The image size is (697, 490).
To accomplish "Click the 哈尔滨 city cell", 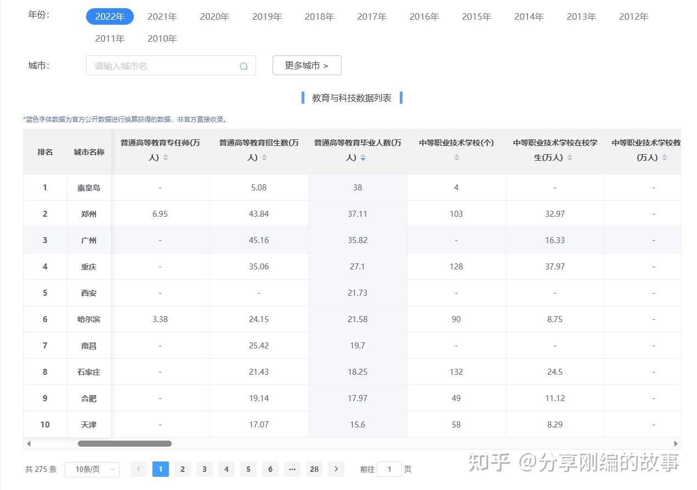I will (x=89, y=319).
